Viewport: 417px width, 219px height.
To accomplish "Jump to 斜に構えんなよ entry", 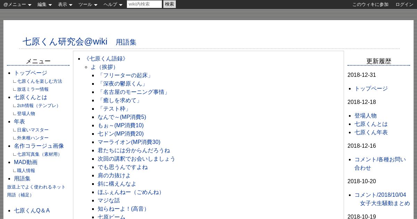I will (117, 184).
